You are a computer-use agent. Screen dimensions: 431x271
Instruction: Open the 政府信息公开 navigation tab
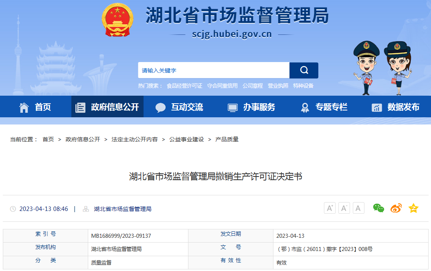click(x=107, y=106)
